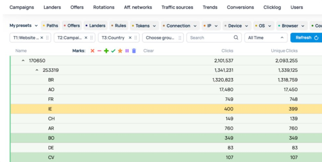The height and width of the screenshot is (162, 322).
Task: Click Clear to remove marks
Action: [x=149, y=51]
